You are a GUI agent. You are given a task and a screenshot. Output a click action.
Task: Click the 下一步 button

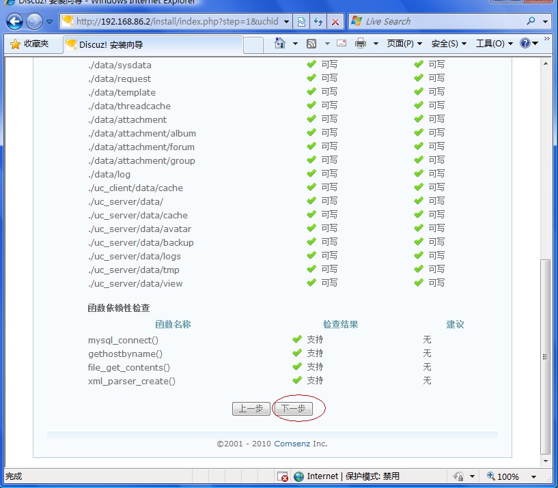click(294, 408)
